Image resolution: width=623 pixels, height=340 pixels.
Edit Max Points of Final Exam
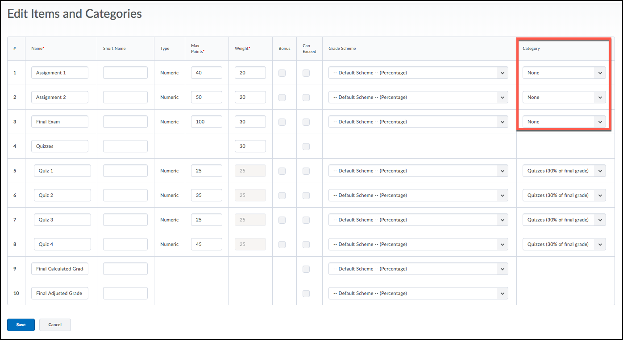207,122
